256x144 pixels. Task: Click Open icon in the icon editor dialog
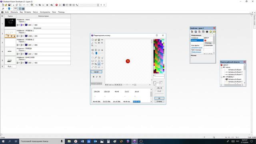coord(96,40)
